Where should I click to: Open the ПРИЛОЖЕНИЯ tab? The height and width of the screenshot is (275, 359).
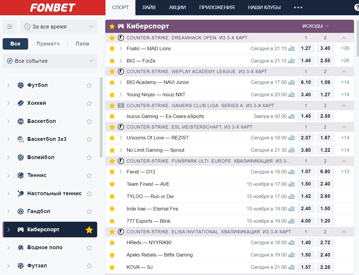[x=217, y=8]
